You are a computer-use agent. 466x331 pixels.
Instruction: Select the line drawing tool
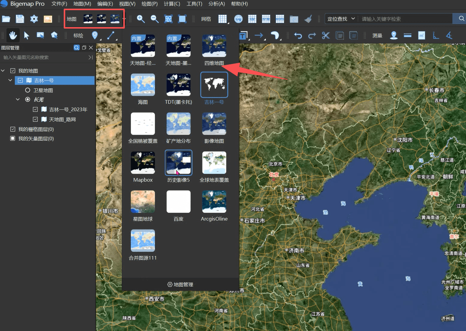pos(111,35)
